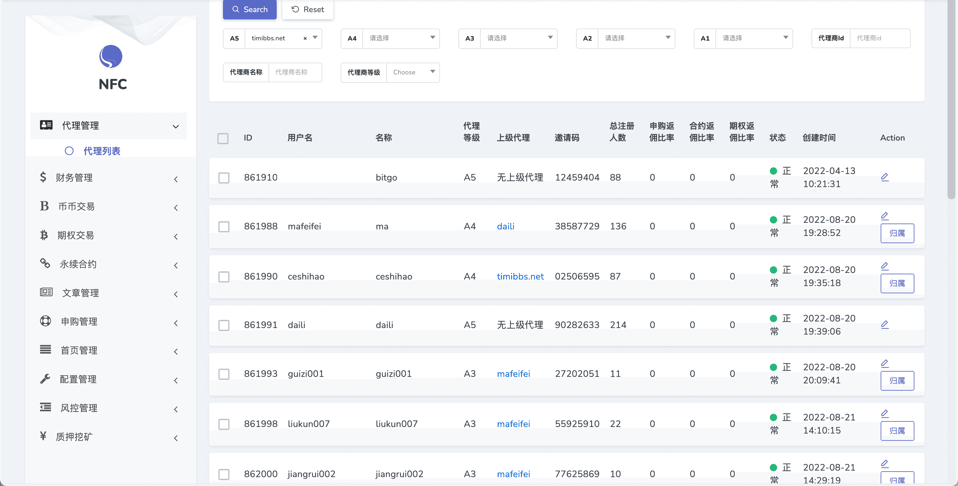The width and height of the screenshot is (958, 486).
Task: Tick the checkbox for row 861988 mafeifei
Action: click(224, 226)
